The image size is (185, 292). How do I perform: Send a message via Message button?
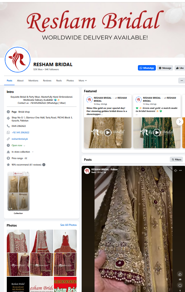(165, 68)
